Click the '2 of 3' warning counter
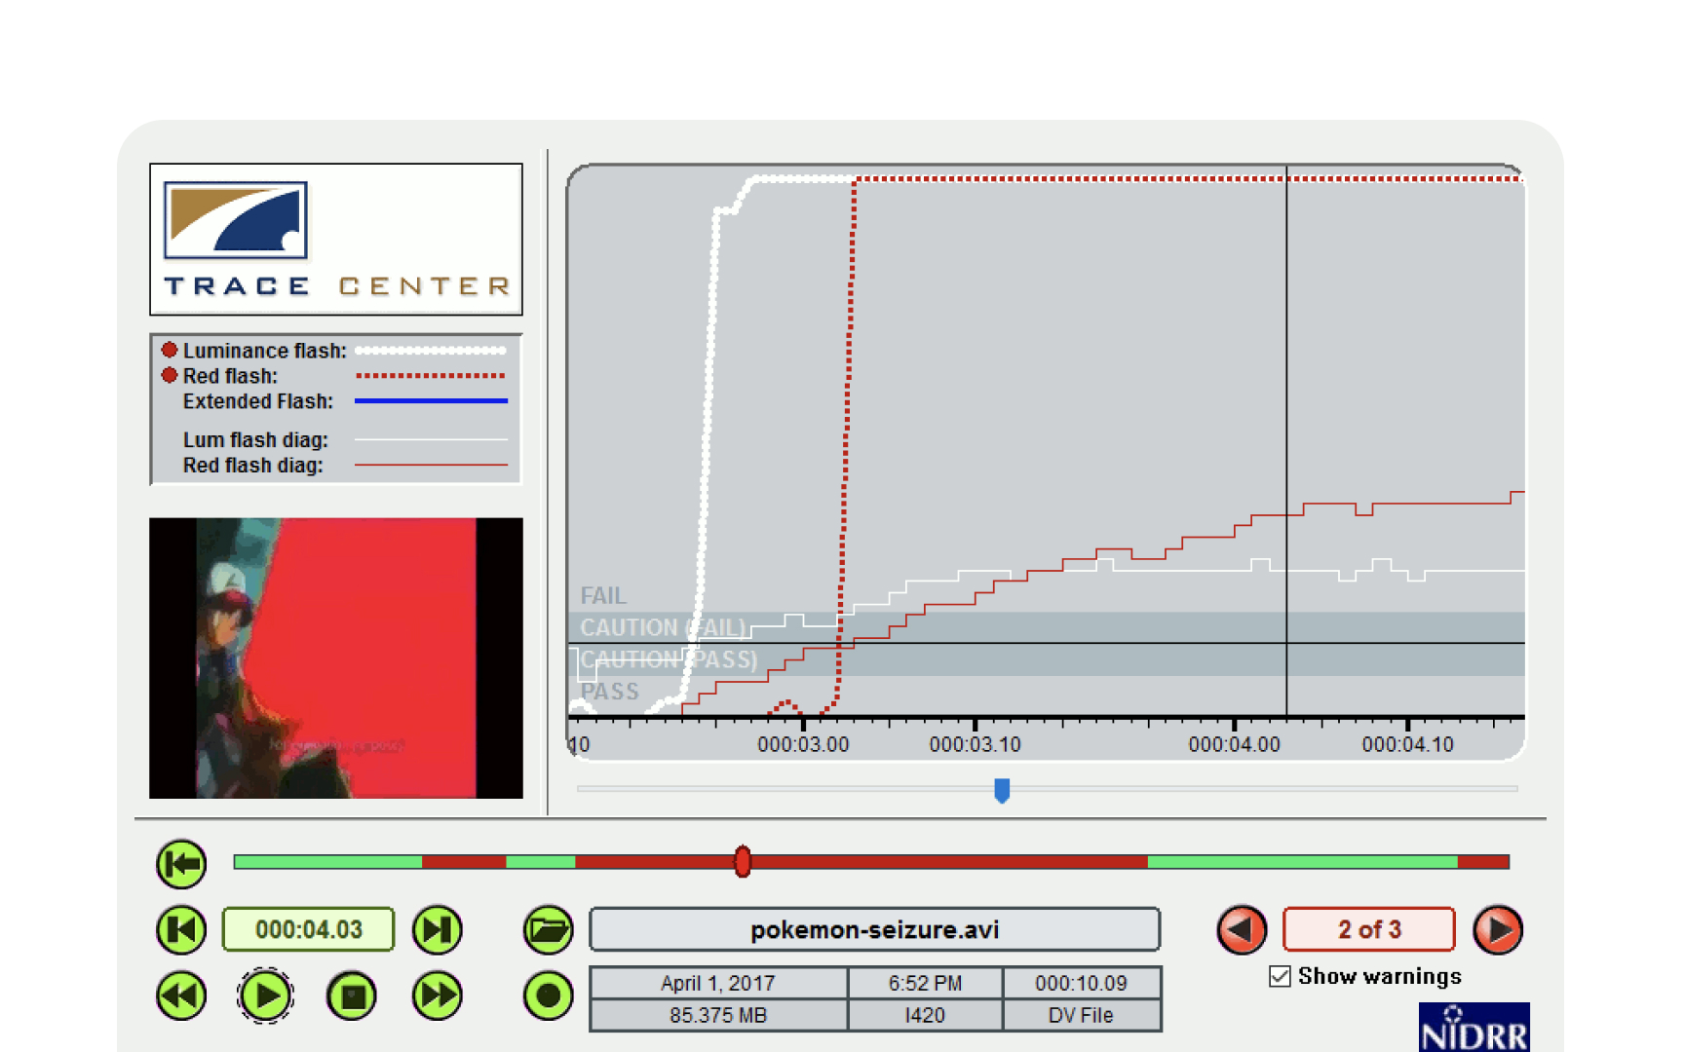The image size is (1684, 1052). (1368, 929)
